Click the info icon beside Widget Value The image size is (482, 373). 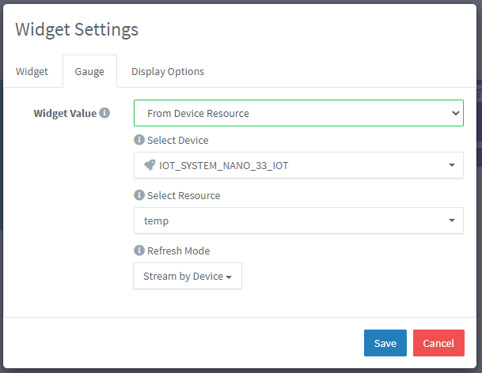pyautogui.click(x=104, y=113)
